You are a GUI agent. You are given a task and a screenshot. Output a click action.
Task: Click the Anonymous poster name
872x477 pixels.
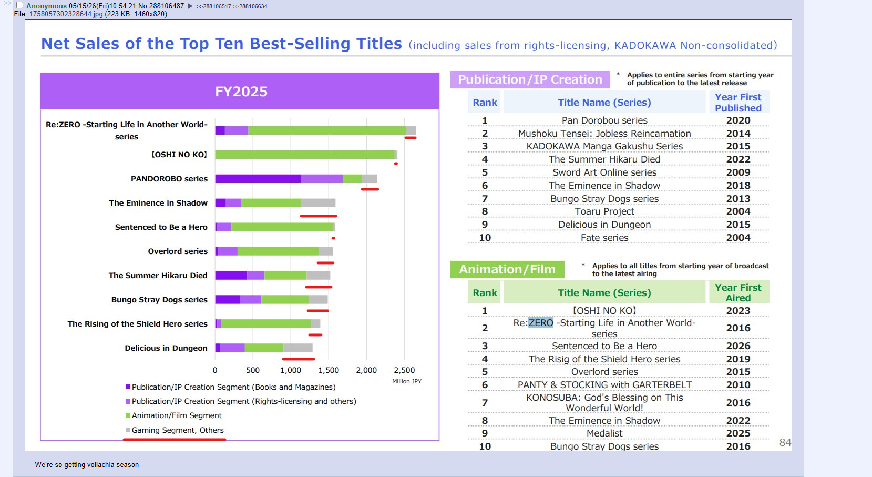point(46,6)
